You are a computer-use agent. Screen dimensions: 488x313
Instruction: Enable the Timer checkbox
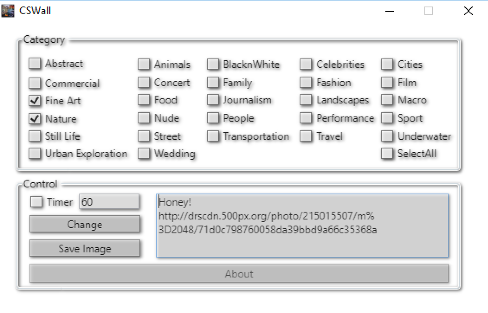(x=36, y=202)
